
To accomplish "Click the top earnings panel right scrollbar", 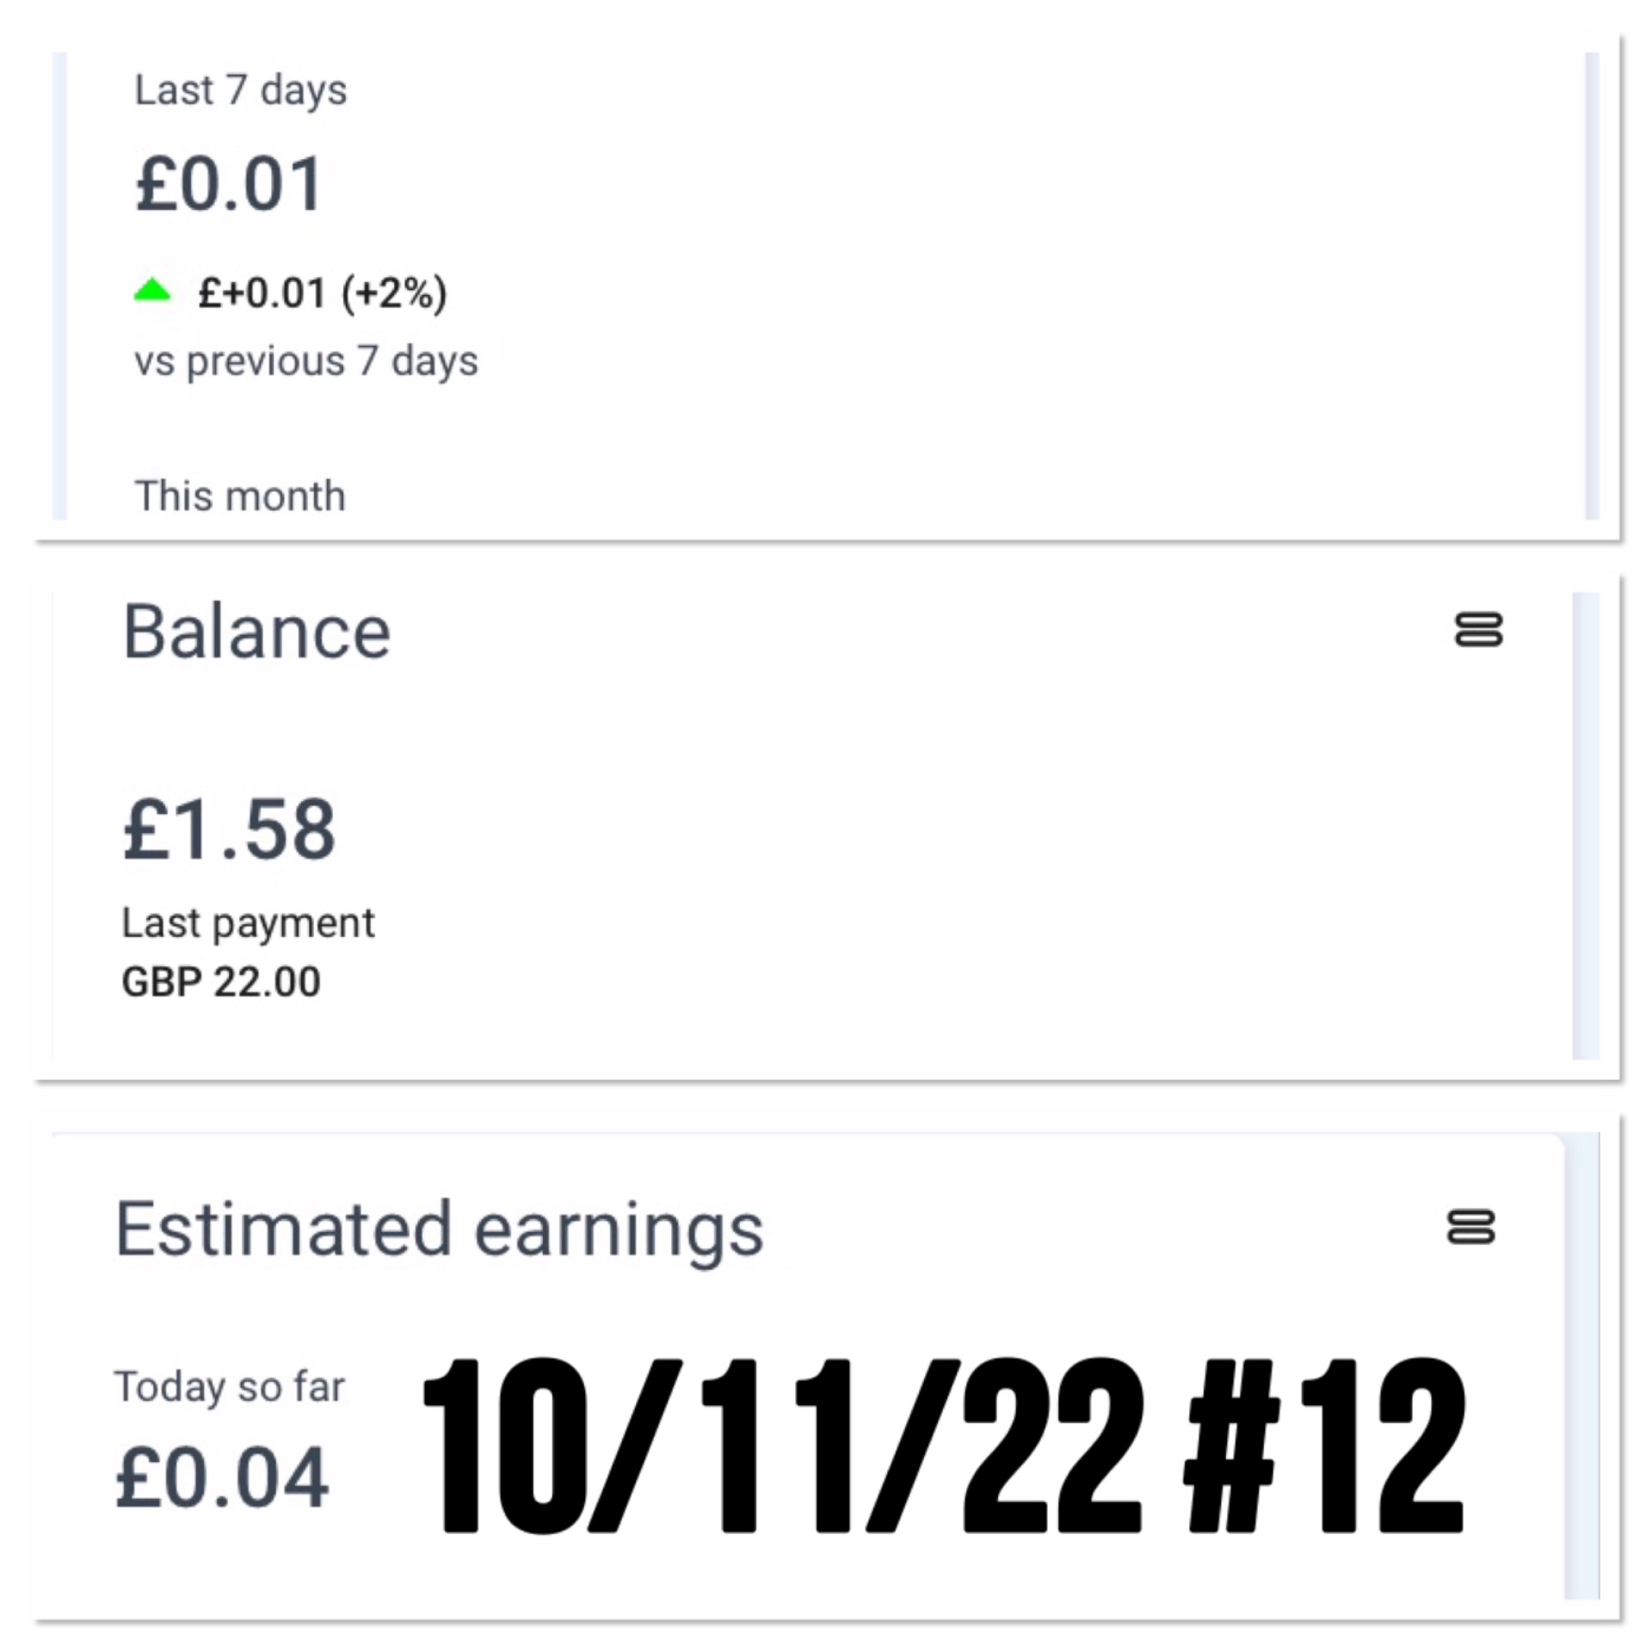I will pos(1592,284).
